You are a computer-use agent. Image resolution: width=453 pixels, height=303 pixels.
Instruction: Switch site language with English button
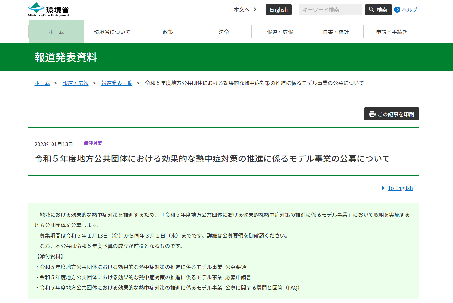pos(279,10)
